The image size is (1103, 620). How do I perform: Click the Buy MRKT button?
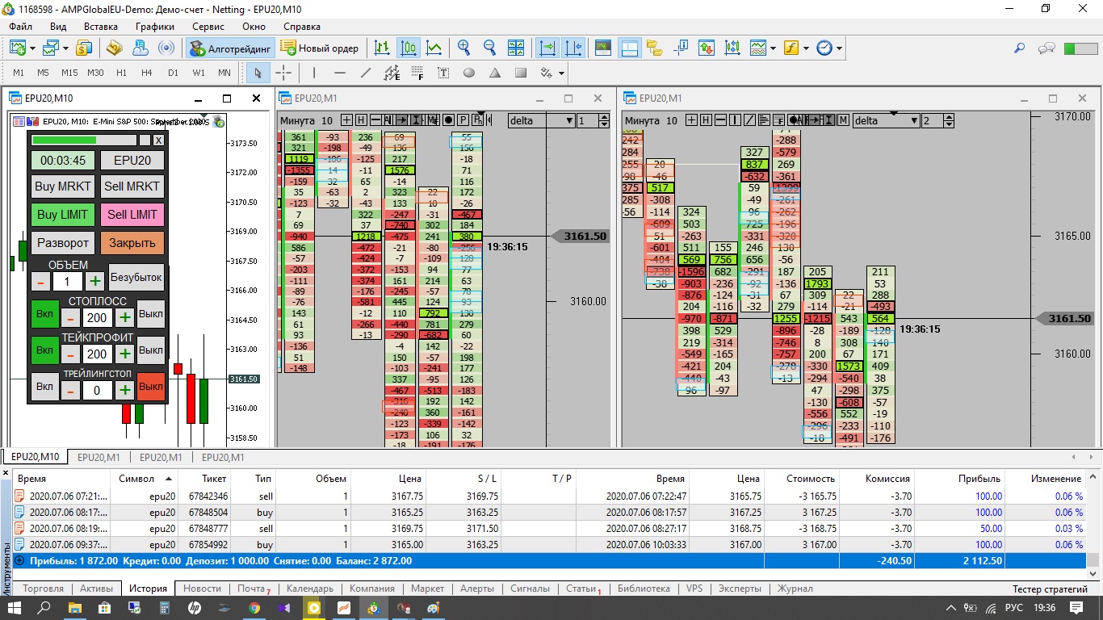point(64,186)
